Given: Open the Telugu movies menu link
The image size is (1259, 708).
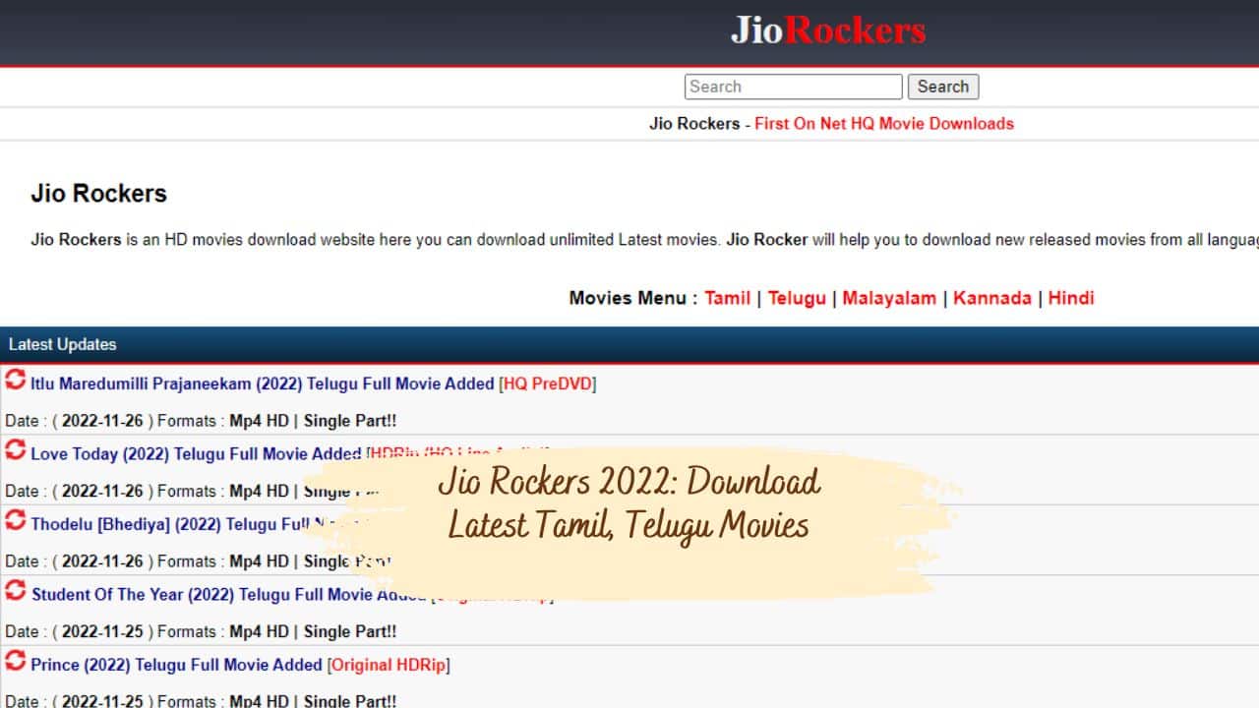Looking at the screenshot, I should 797,298.
